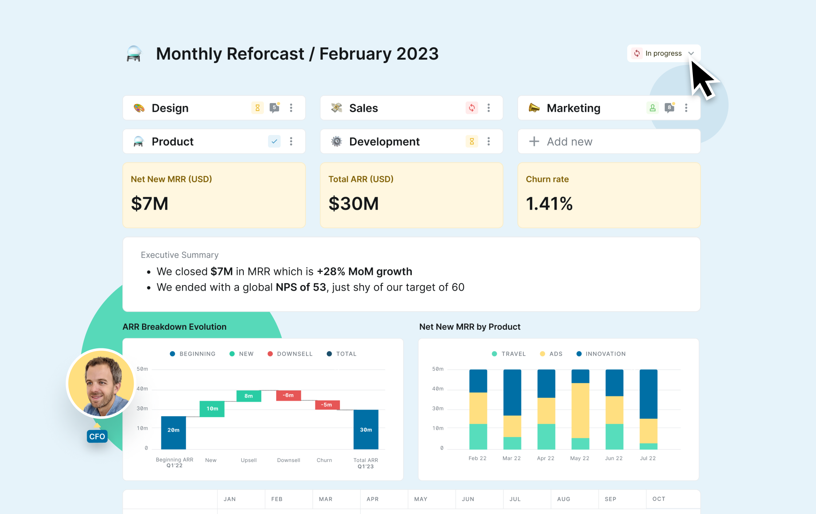Expand the In progress status dropdown

pos(692,53)
